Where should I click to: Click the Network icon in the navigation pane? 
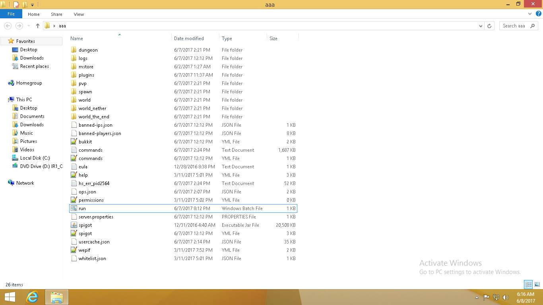tap(11, 183)
